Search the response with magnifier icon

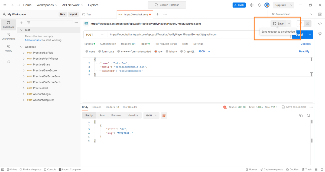pos(308,115)
